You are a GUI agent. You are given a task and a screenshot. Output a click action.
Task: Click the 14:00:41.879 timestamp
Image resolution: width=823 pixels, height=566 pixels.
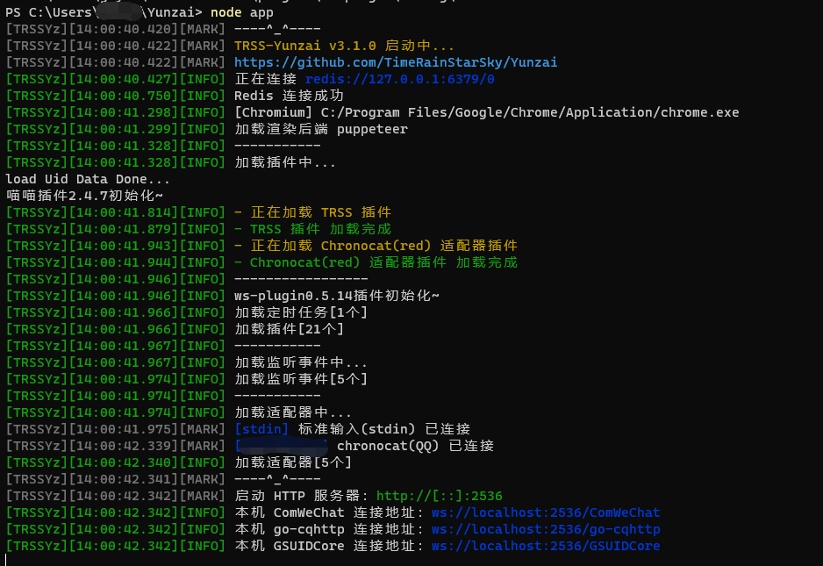point(124,229)
